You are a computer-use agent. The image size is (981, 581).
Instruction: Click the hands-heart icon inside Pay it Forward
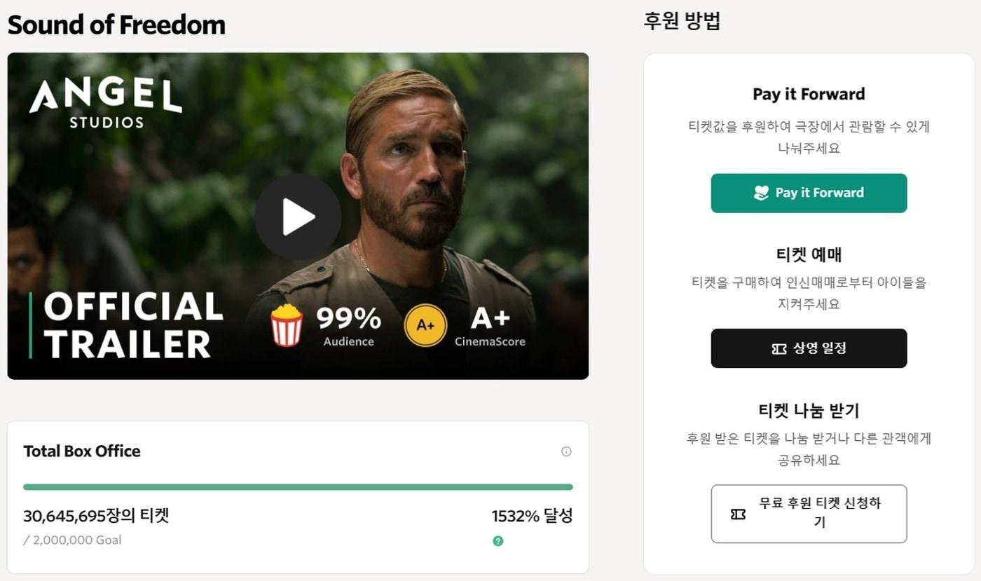(x=760, y=192)
